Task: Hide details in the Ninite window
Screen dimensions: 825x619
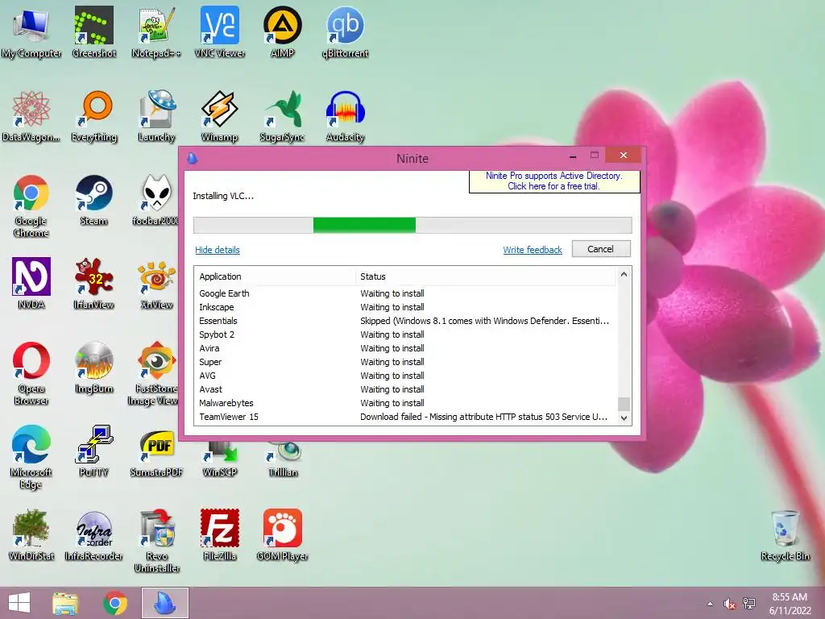Action: click(218, 250)
